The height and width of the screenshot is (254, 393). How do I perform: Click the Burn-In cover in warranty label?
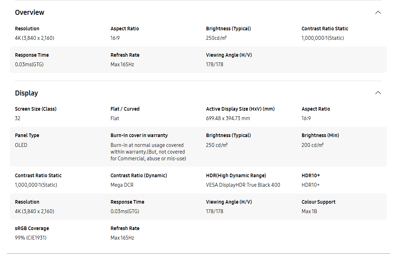pyautogui.click(x=139, y=135)
